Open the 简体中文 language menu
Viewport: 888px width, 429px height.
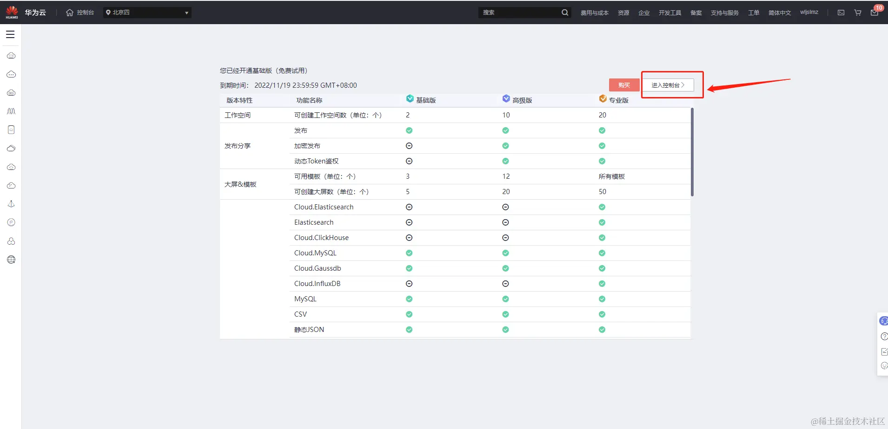pos(780,13)
